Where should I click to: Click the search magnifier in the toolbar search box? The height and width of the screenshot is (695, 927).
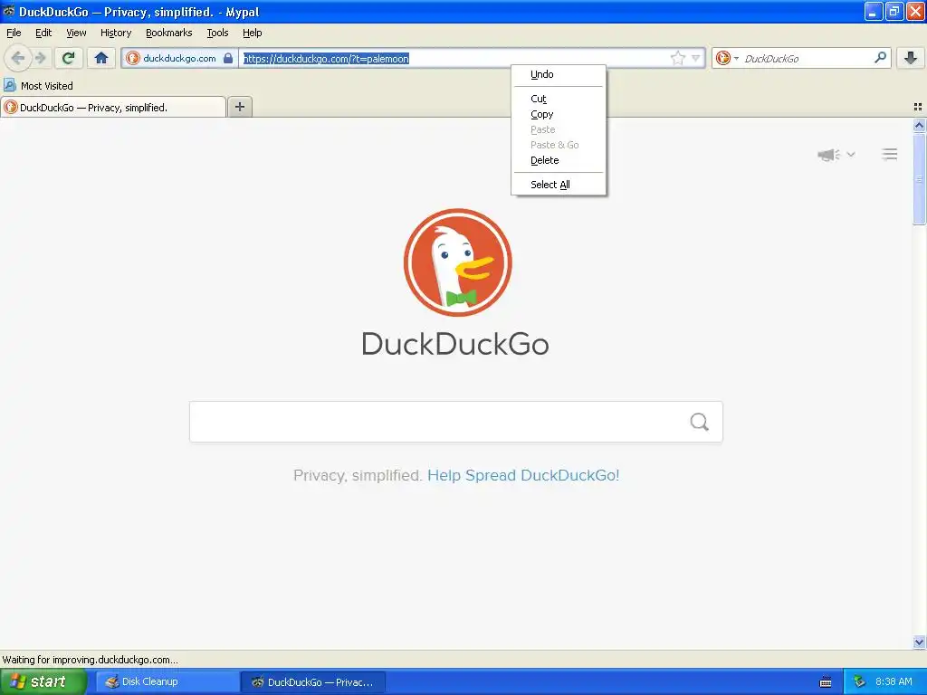coord(880,58)
